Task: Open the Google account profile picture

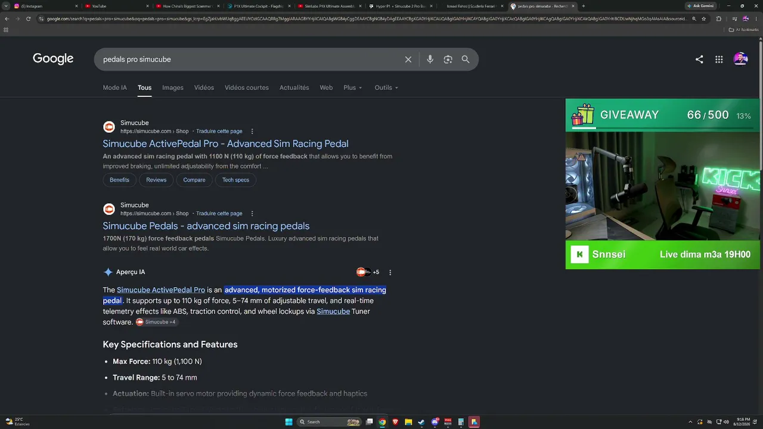Action: tap(740, 59)
